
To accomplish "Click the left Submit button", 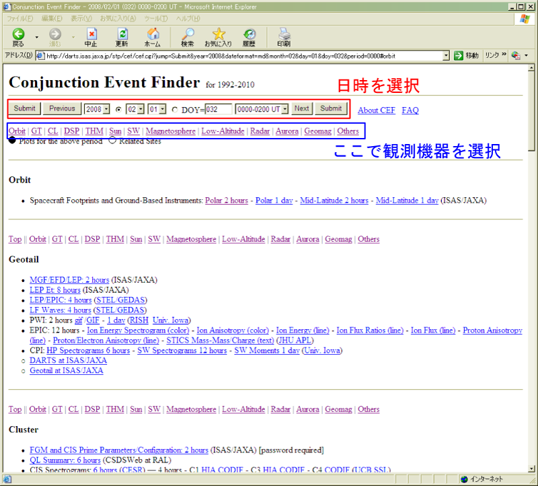I will click(25, 108).
